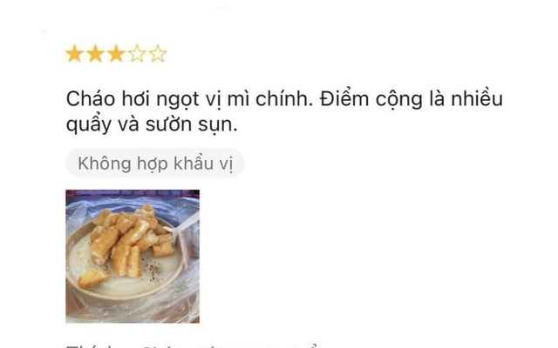Image resolution: width=558 pixels, height=348 pixels.
Task: Set rating using the fourth empty star
Action: click(137, 54)
